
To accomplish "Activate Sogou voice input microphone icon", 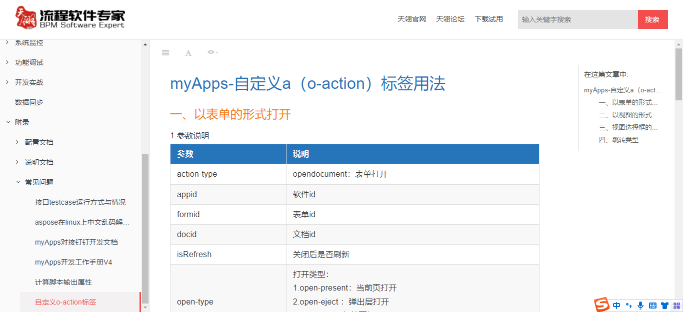I will click(640, 306).
